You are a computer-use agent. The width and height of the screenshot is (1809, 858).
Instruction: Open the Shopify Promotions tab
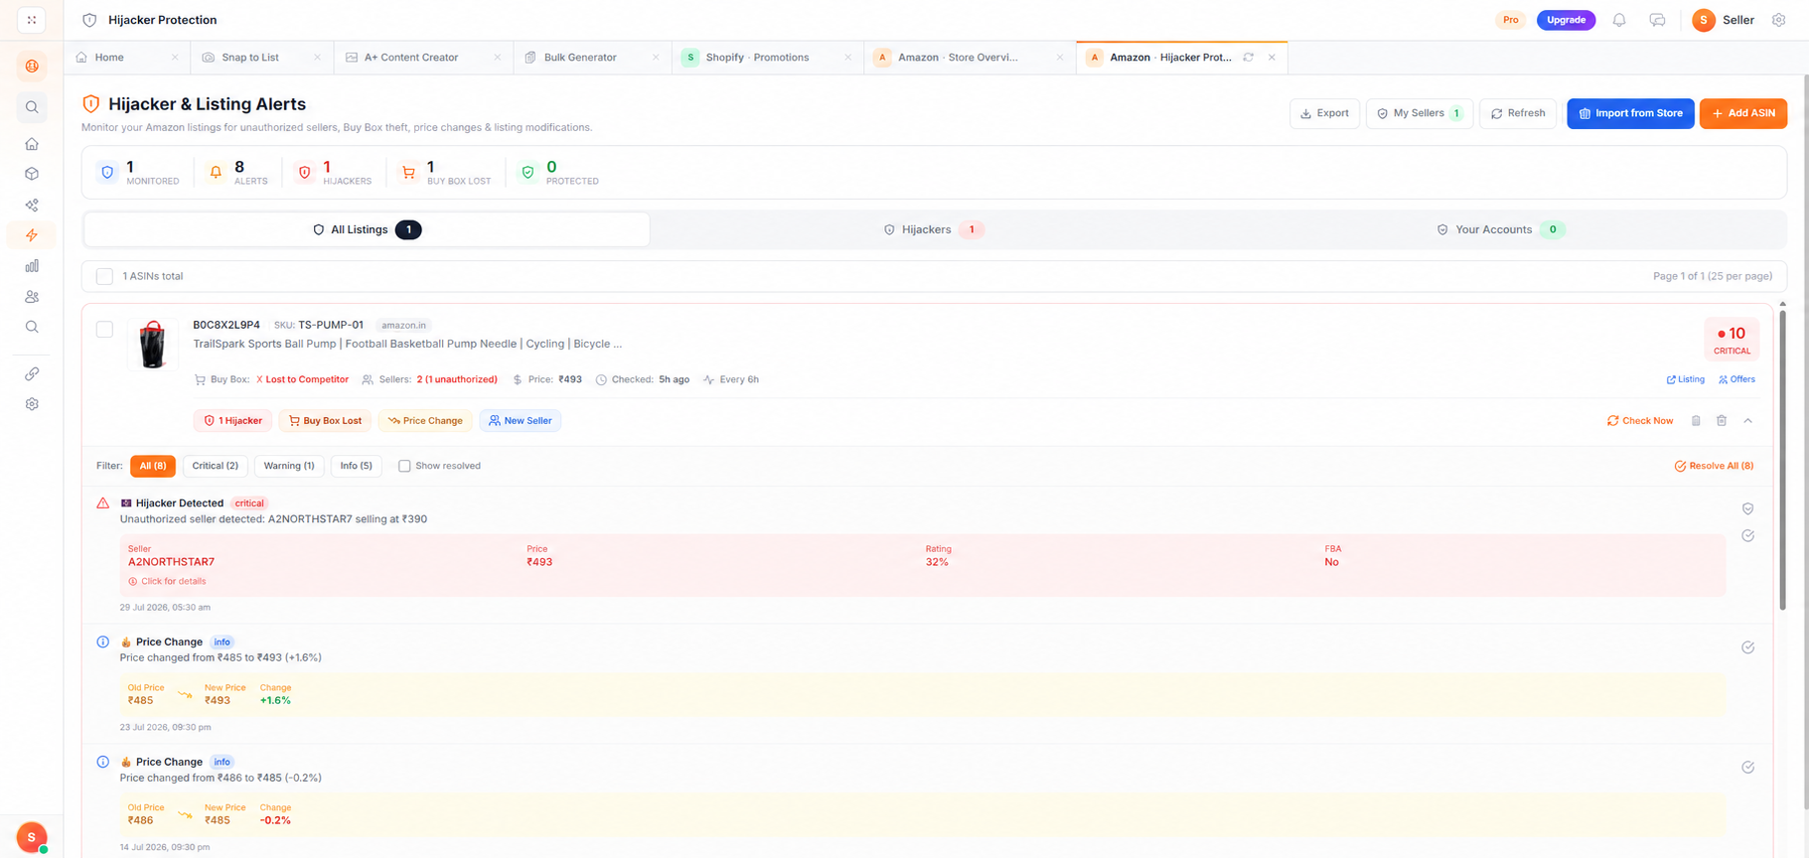pos(767,58)
